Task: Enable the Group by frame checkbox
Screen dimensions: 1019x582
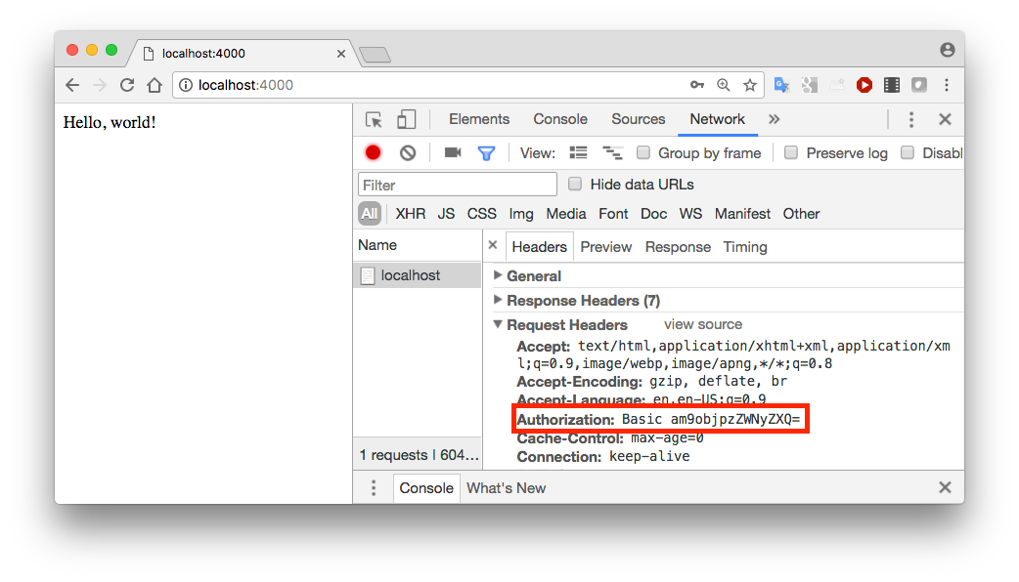Action: (642, 152)
